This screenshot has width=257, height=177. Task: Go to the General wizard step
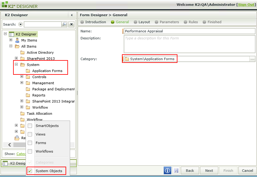point(120,22)
